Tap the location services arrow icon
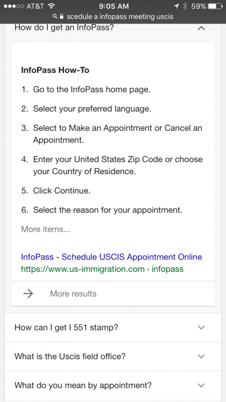Image resolution: width=226 pixels, height=402 pixels. pos(176,6)
